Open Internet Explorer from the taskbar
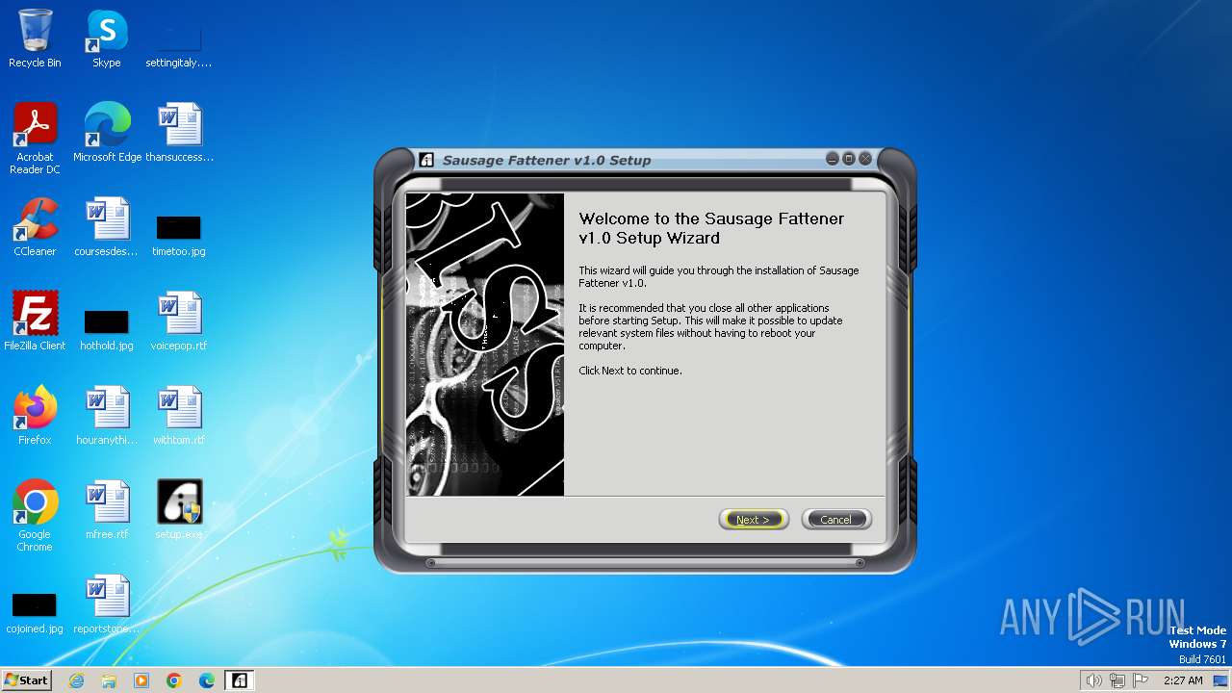Screen dimensions: 1232x693 [x=76, y=680]
